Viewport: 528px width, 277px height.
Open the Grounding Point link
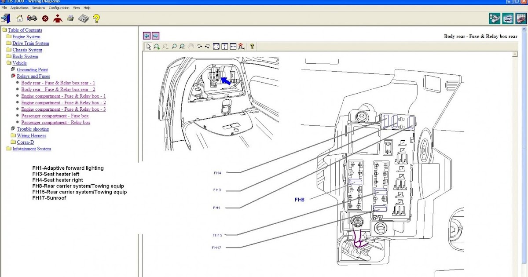coord(32,69)
